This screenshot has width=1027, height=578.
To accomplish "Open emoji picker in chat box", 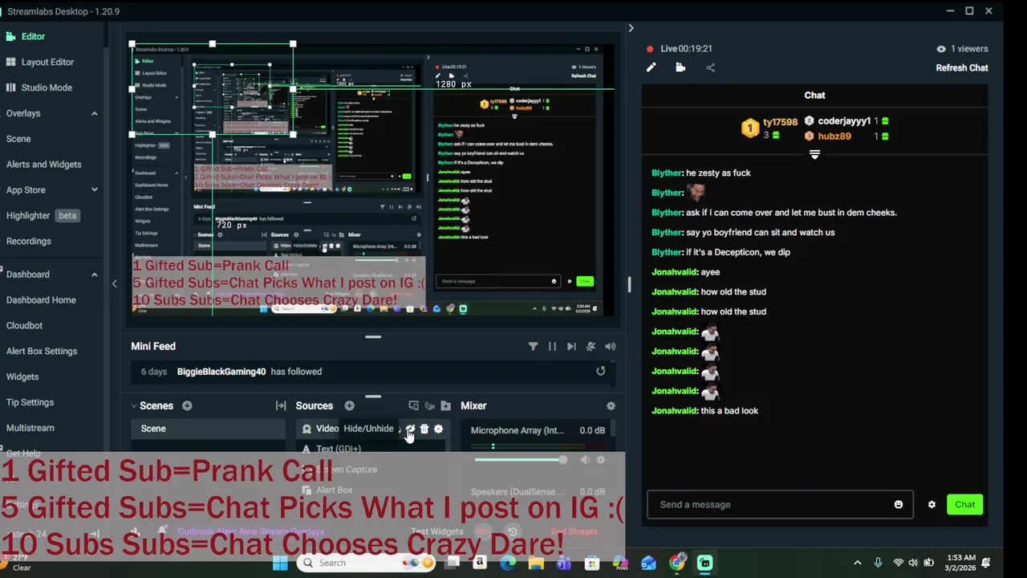I will (x=899, y=505).
